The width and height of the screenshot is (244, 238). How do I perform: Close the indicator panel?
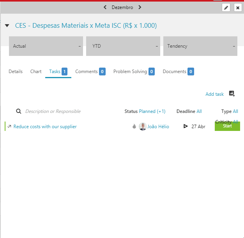tap(238, 7)
